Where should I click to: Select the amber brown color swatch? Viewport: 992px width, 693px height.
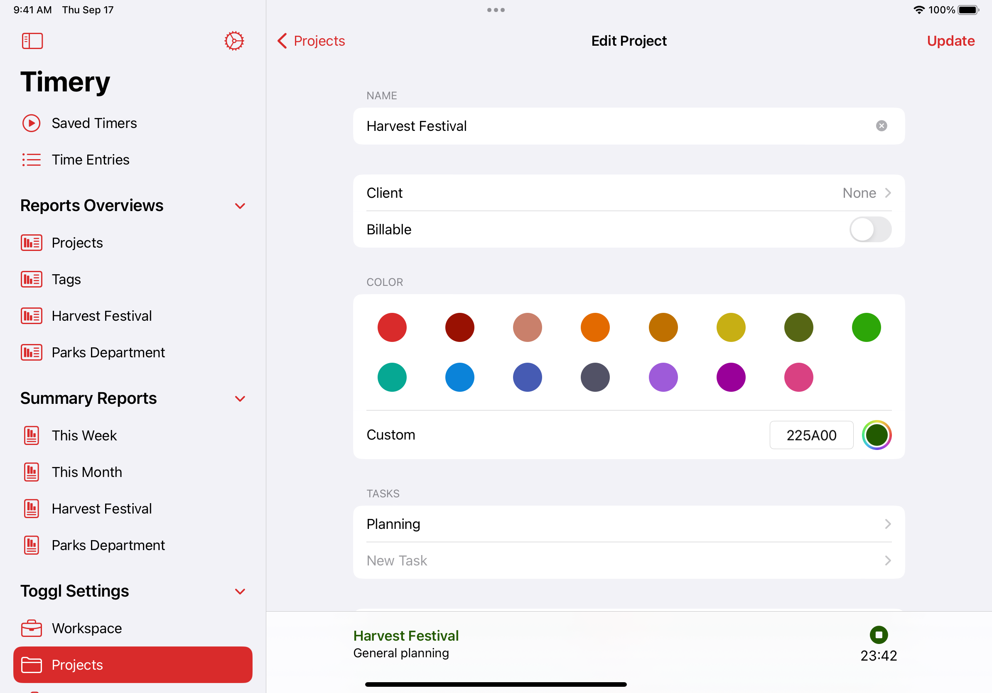point(663,327)
